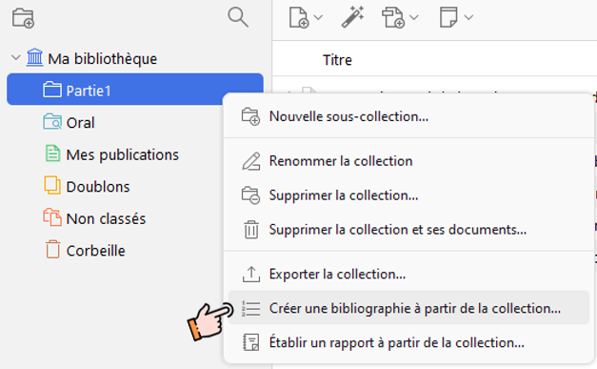Image resolution: width=597 pixels, height=369 pixels.
Task: Choose Renommer la collection
Action: point(408,161)
